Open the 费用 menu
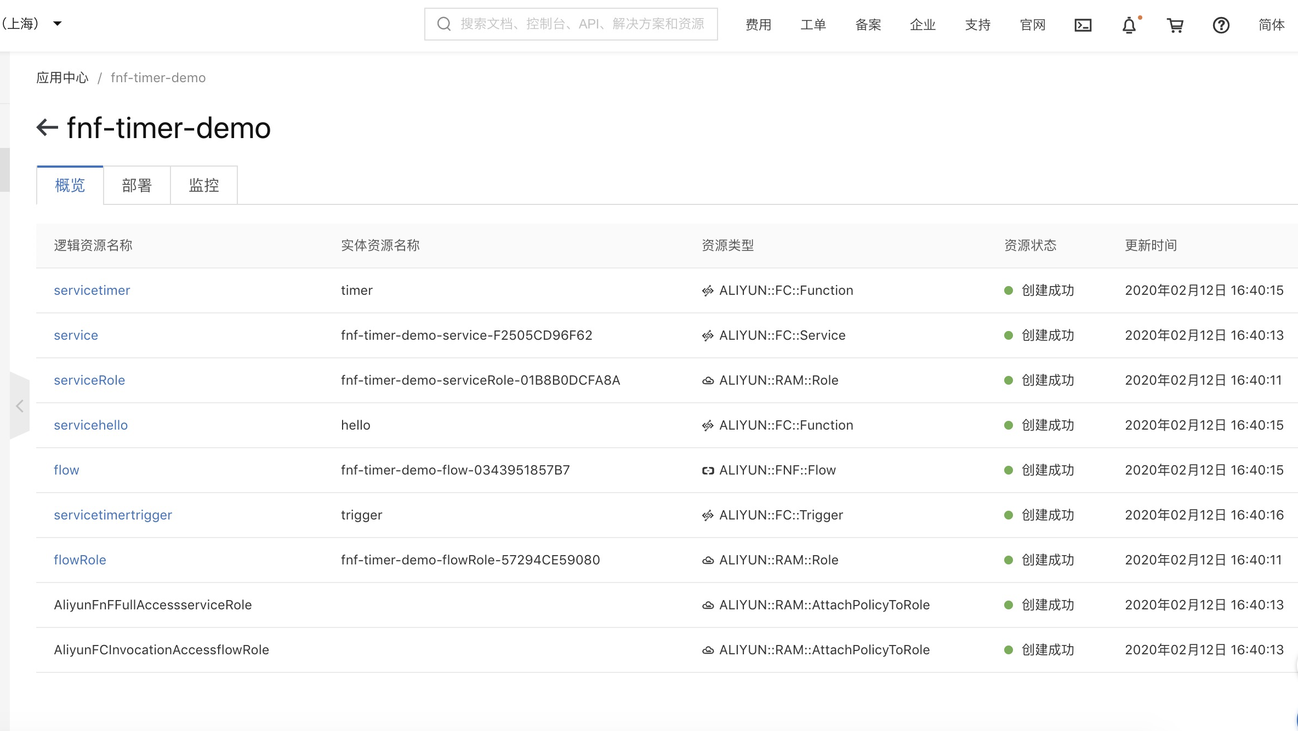The image size is (1298, 731). click(759, 25)
